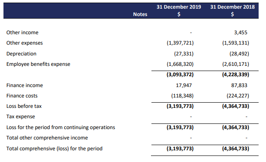Click the bold (3,093,372) subtotal

point(180,75)
